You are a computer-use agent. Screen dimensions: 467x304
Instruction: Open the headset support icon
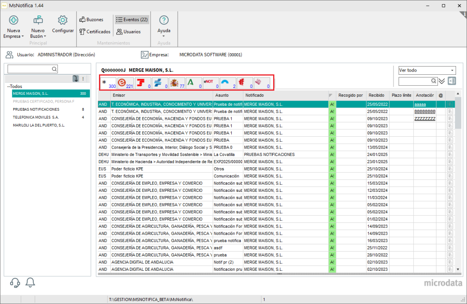[x=15, y=283]
